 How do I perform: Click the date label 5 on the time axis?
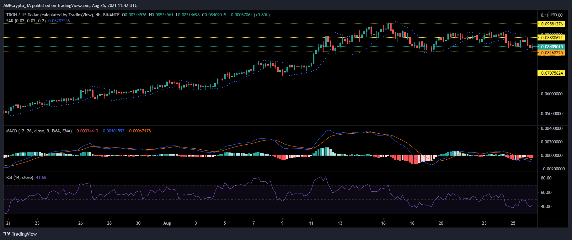(225, 223)
